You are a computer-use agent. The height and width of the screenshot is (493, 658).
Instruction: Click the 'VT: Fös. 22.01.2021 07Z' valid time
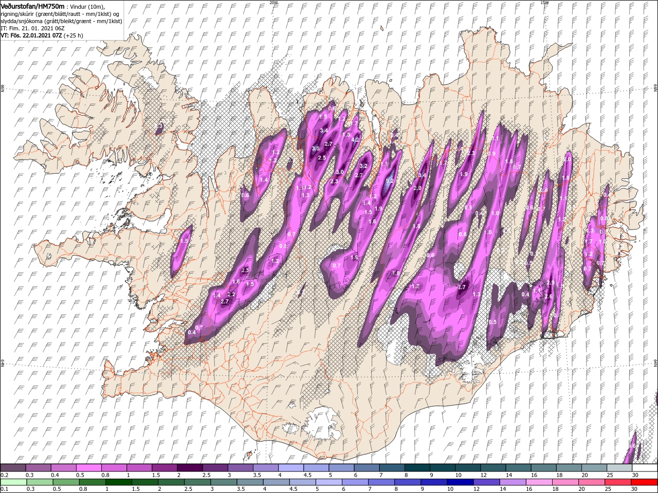tap(31, 35)
